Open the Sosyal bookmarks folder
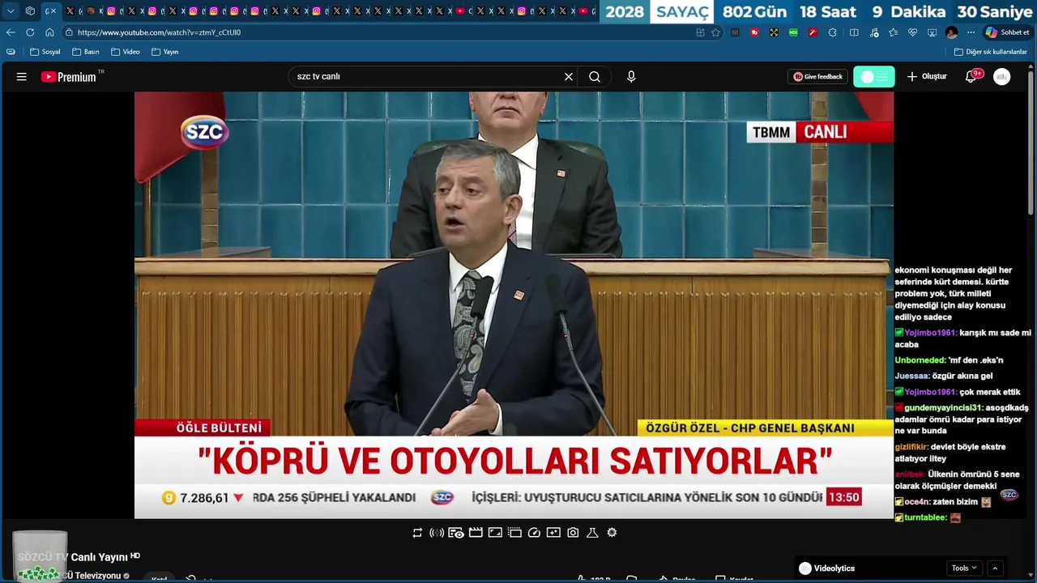Image resolution: width=1037 pixels, height=583 pixels. [x=45, y=52]
